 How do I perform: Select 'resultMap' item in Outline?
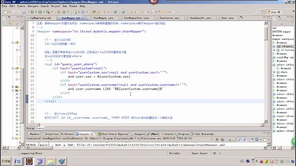point(285,57)
